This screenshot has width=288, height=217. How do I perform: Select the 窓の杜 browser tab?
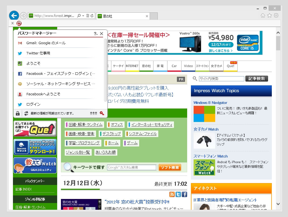123,16
